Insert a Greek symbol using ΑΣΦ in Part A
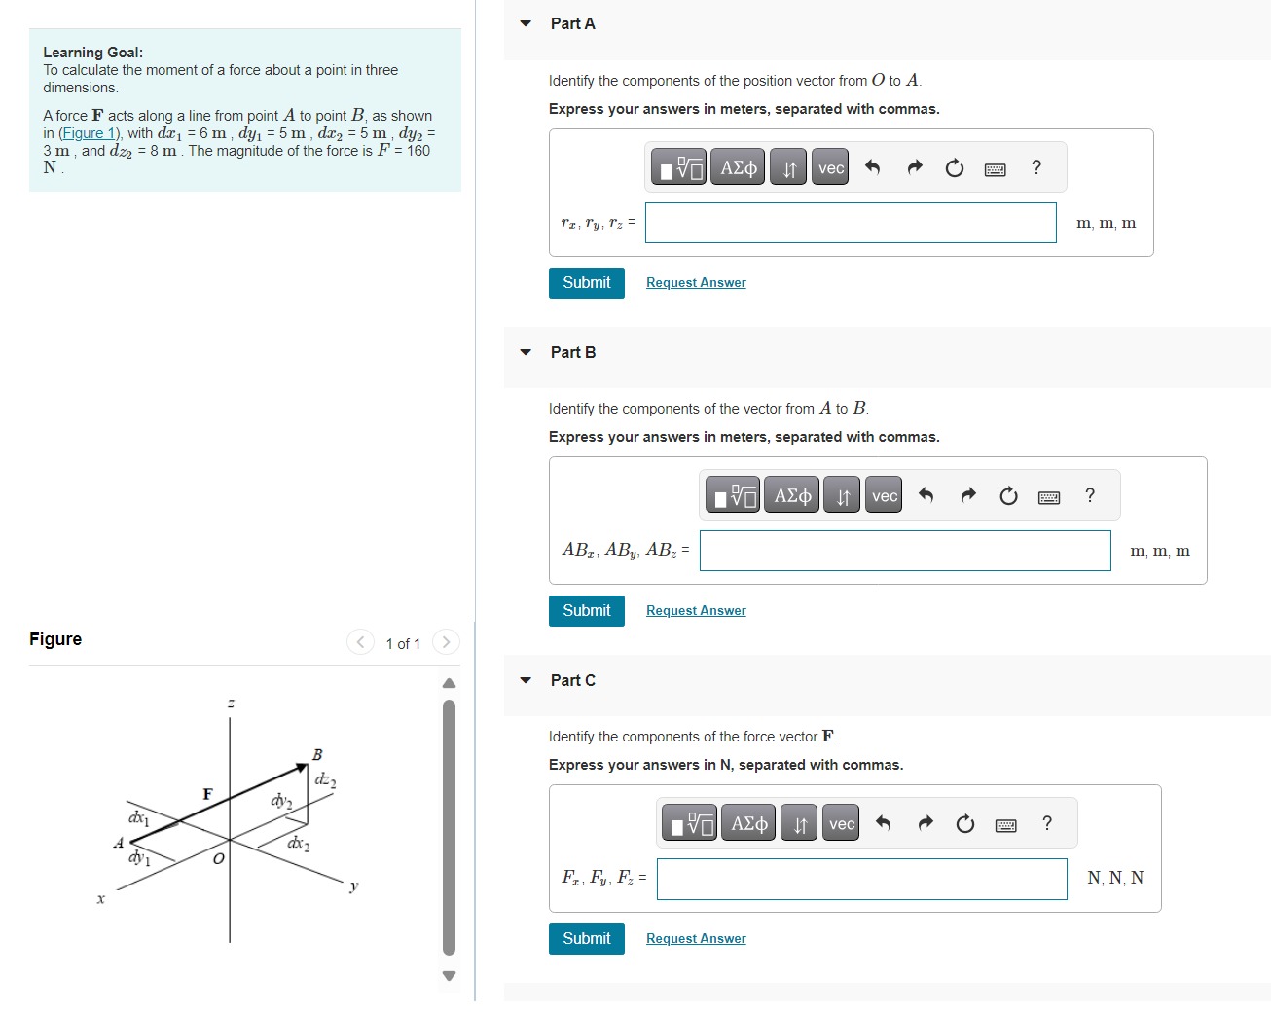This screenshot has width=1271, height=1012. point(737,166)
